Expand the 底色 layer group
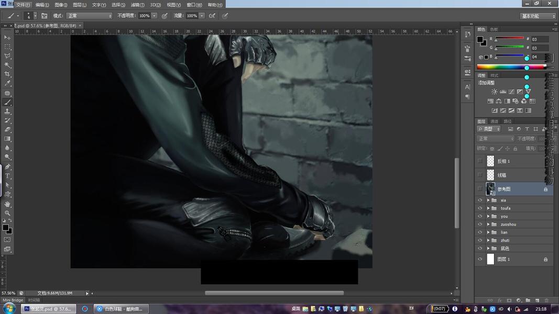Screen dimensions: 559x314 488,248
